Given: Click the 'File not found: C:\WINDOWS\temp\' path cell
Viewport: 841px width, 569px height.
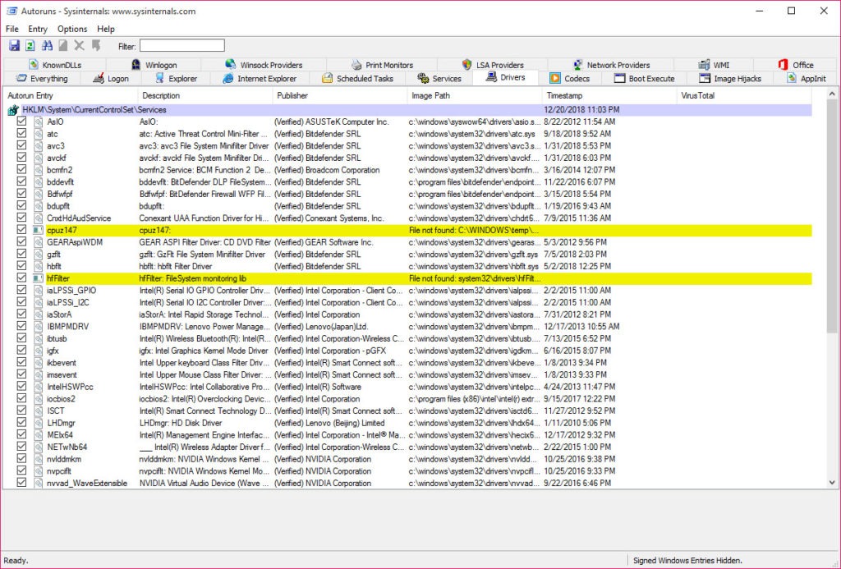Looking at the screenshot, I should coord(474,230).
